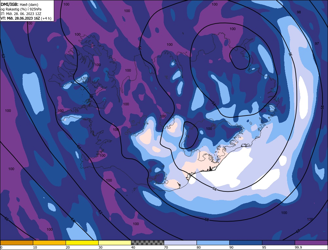Click the '30' legend scale value
Screen dimensions: 328x250
pos(100,248)
